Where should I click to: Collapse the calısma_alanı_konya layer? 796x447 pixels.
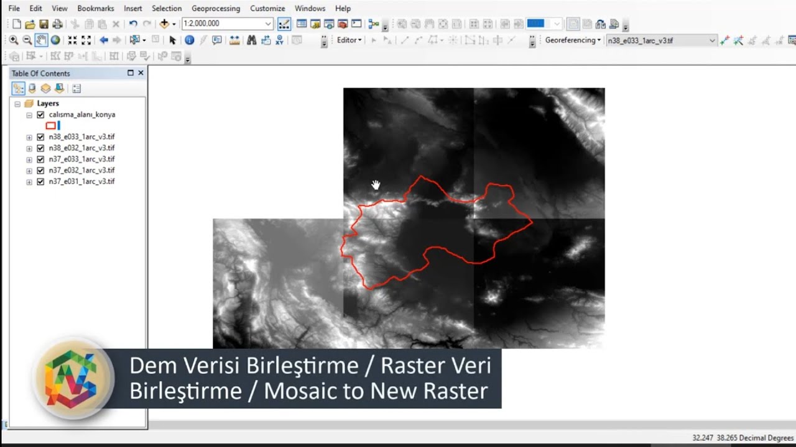point(29,115)
